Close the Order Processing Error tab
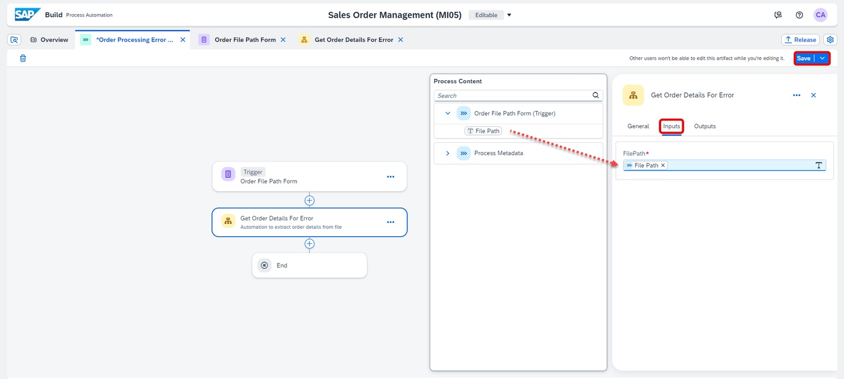The image size is (844, 379). point(182,40)
